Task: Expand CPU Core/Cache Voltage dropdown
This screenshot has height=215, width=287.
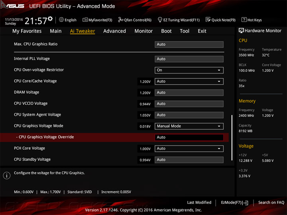Action: 189,81
